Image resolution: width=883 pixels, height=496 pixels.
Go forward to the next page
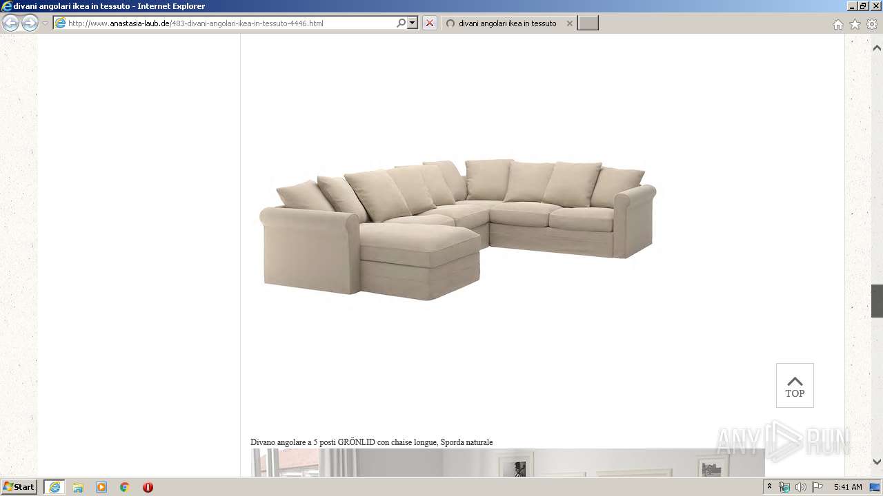(30, 23)
